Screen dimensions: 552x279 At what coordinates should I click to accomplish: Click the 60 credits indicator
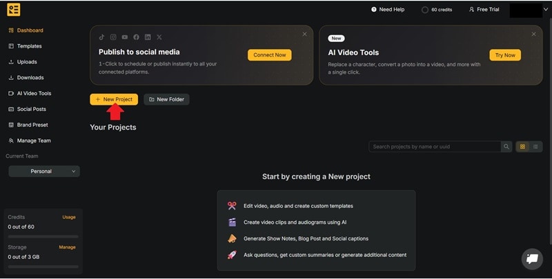coord(437,10)
